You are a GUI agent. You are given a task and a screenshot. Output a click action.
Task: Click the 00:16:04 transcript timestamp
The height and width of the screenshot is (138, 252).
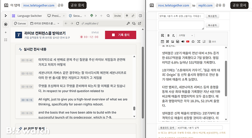(27, 87)
